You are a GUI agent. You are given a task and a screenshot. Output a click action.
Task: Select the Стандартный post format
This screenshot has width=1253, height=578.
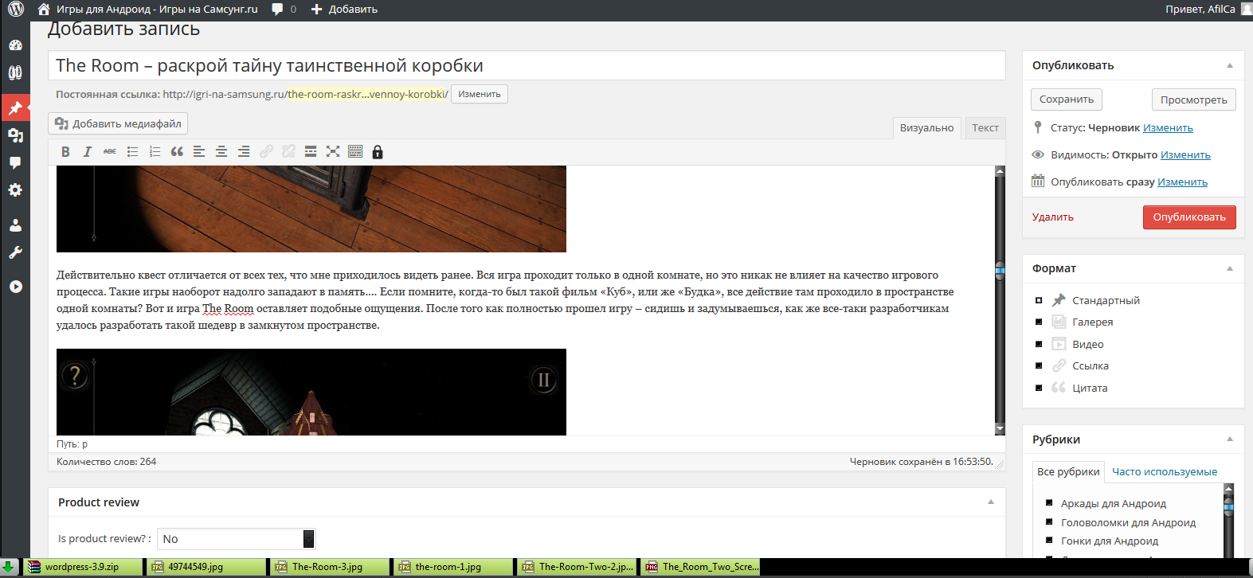coord(1039,300)
